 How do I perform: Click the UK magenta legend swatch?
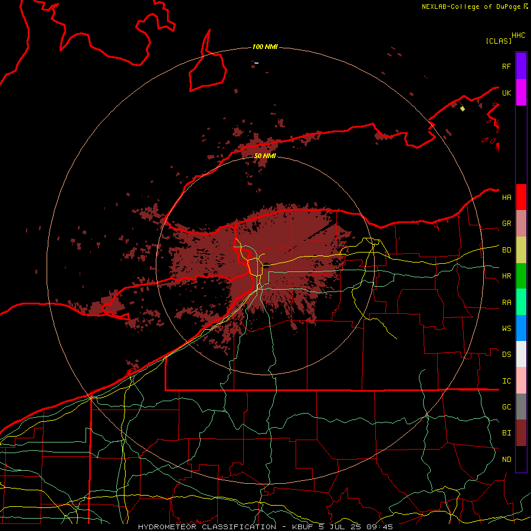click(521, 93)
